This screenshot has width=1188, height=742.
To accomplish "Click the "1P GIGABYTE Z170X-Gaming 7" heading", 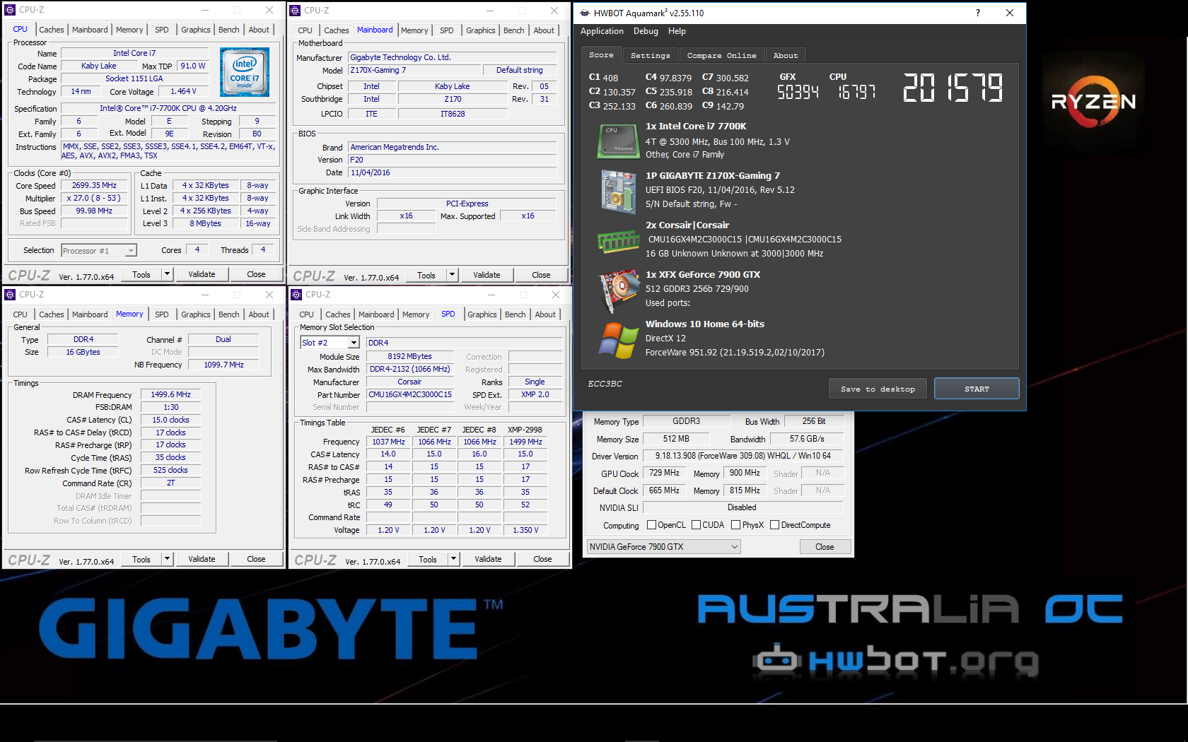I will pos(713,176).
